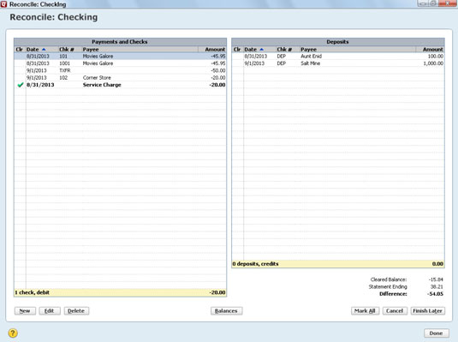Screen dimensions: 458x342
Task: Mark check 101 Movies Galore as cleared
Action: coord(20,57)
